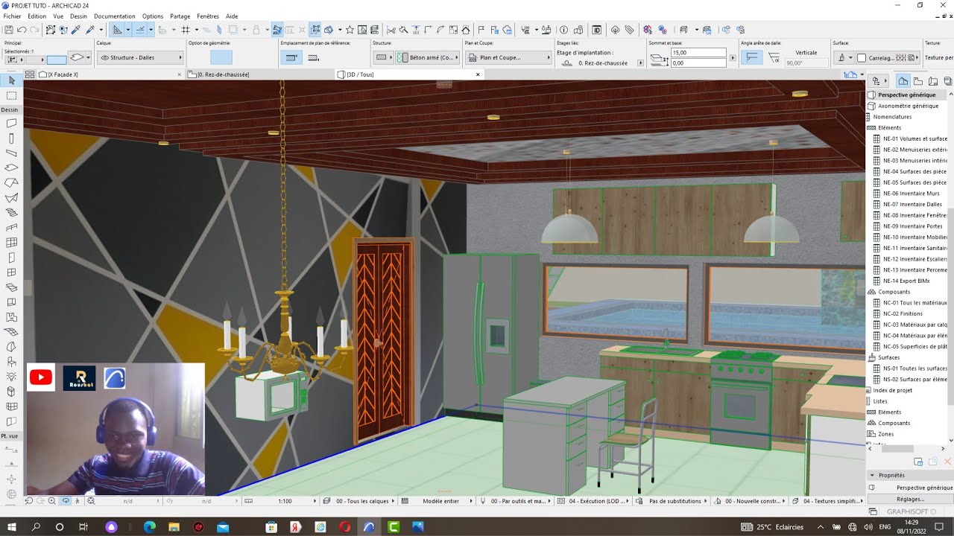
Task: Click the scissors trim icon
Action: click(391, 30)
